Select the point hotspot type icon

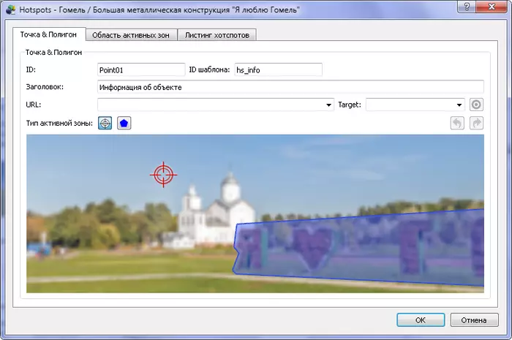[x=105, y=124]
